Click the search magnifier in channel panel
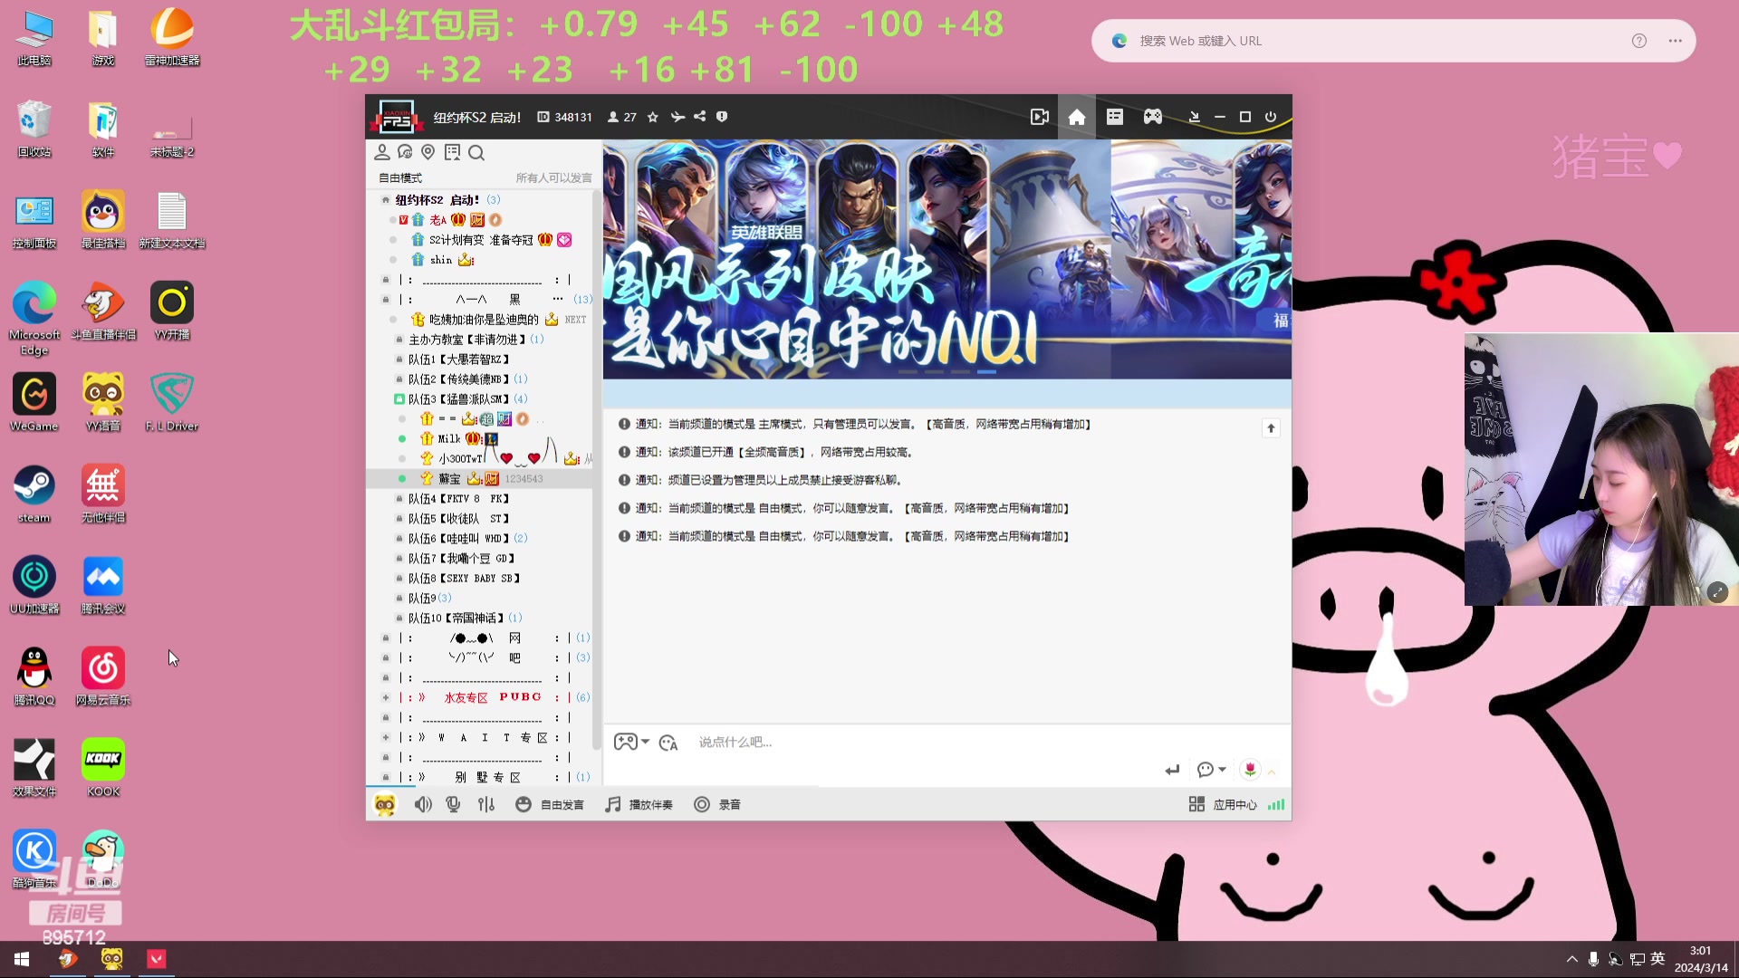Viewport: 1739px width, 978px height. pyautogui.click(x=476, y=152)
